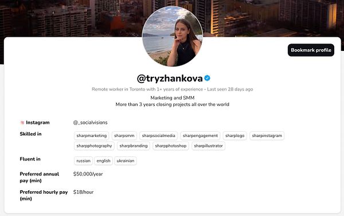Open the @_socialvisions Instagram link
Image resolution: width=344 pixels, height=216 pixels.
91,123
